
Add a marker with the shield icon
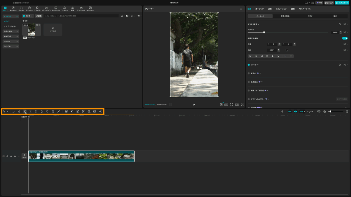[47, 111]
